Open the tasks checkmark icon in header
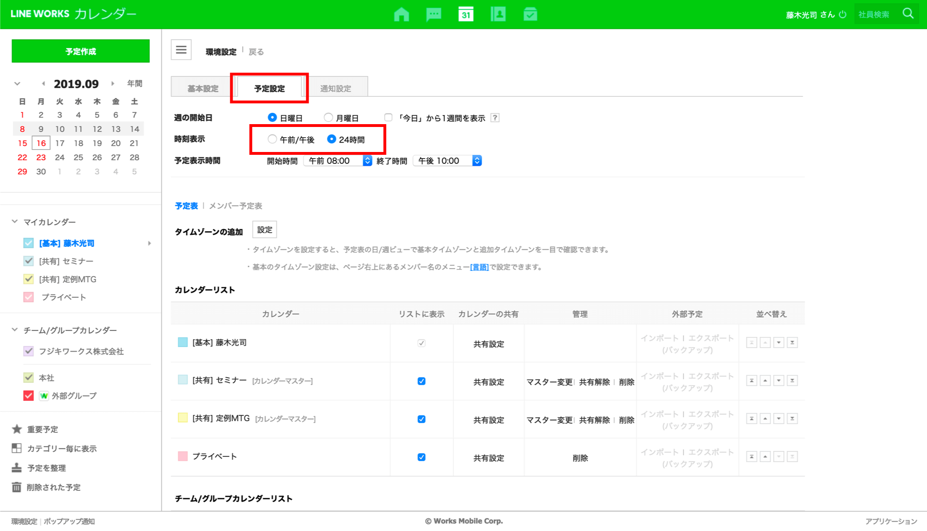 tap(530, 14)
